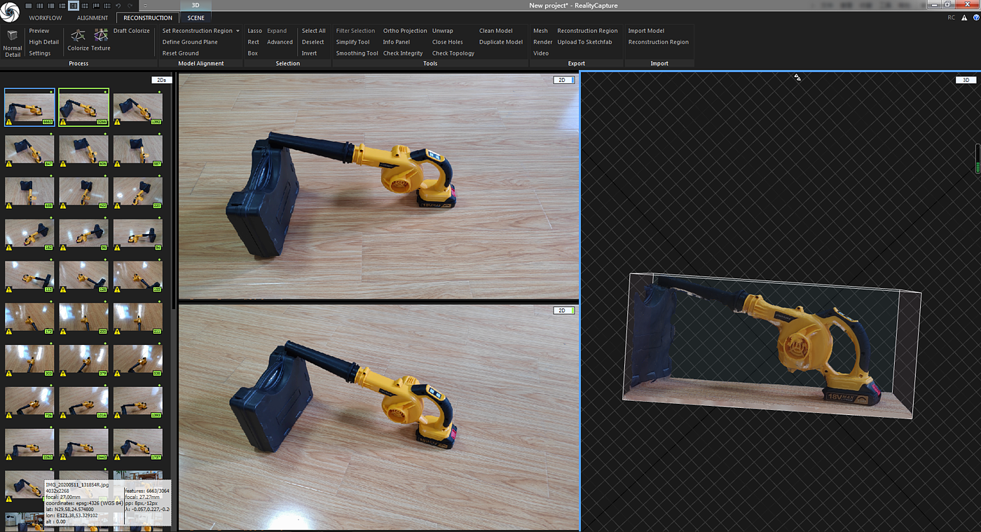Click warning icon on first image thumbnail
This screenshot has width=981, height=532.
click(x=9, y=122)
